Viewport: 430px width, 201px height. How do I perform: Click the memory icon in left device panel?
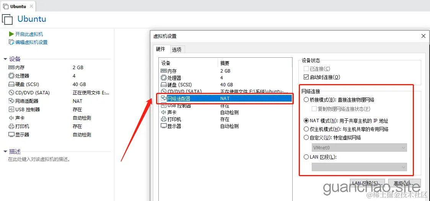(x=11, y=67)
